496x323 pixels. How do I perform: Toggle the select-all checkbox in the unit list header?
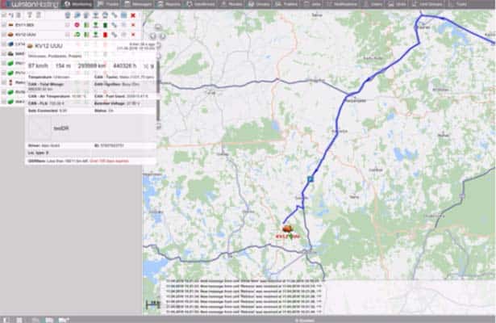point(4,15)
